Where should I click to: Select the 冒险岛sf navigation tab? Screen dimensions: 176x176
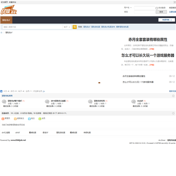(6, 20)
